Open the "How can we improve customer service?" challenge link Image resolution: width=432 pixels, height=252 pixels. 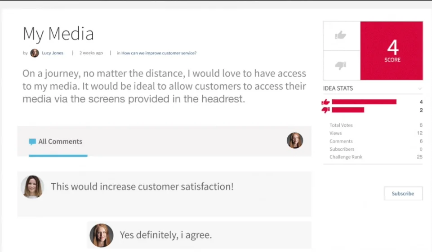coord(159,53)
